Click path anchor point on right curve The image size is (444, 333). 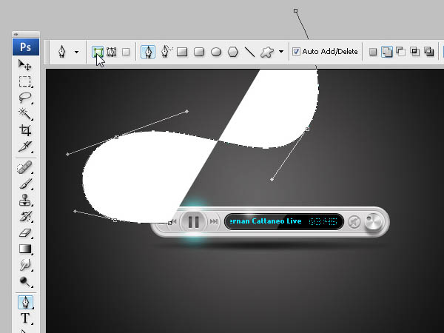click(307, 129)
